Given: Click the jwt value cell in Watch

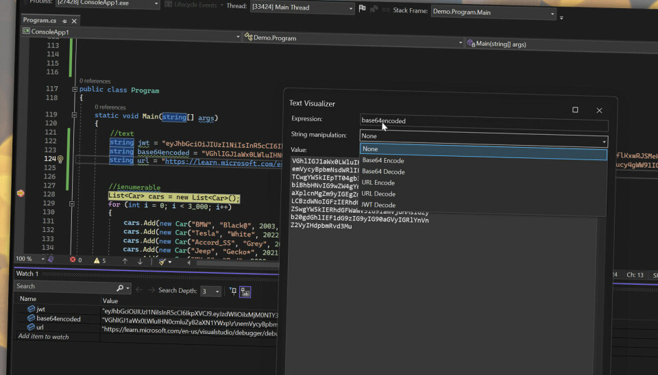Looking at the screenshot, I should [190, 313].
